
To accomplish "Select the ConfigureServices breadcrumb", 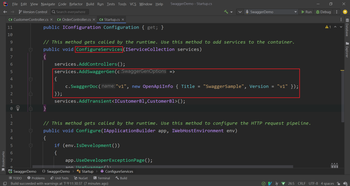I will (117, 172).
